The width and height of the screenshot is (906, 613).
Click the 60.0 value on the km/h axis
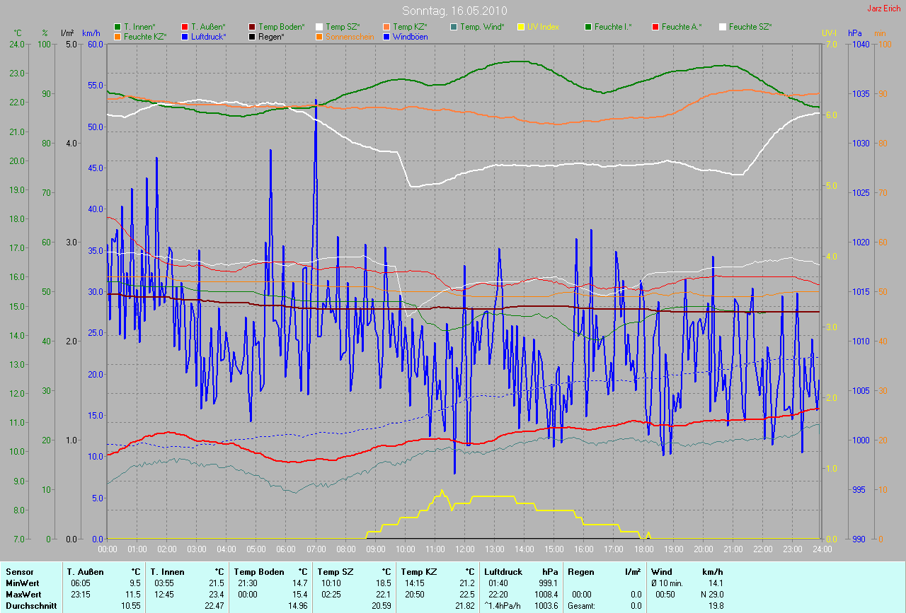pyautogui.click(x=96, y=44)
